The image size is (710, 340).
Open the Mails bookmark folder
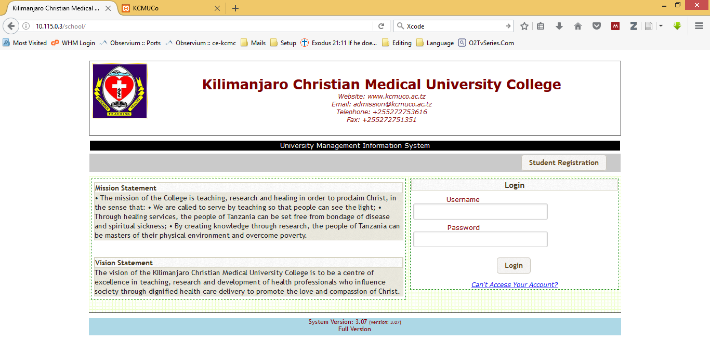coord(253,43)
